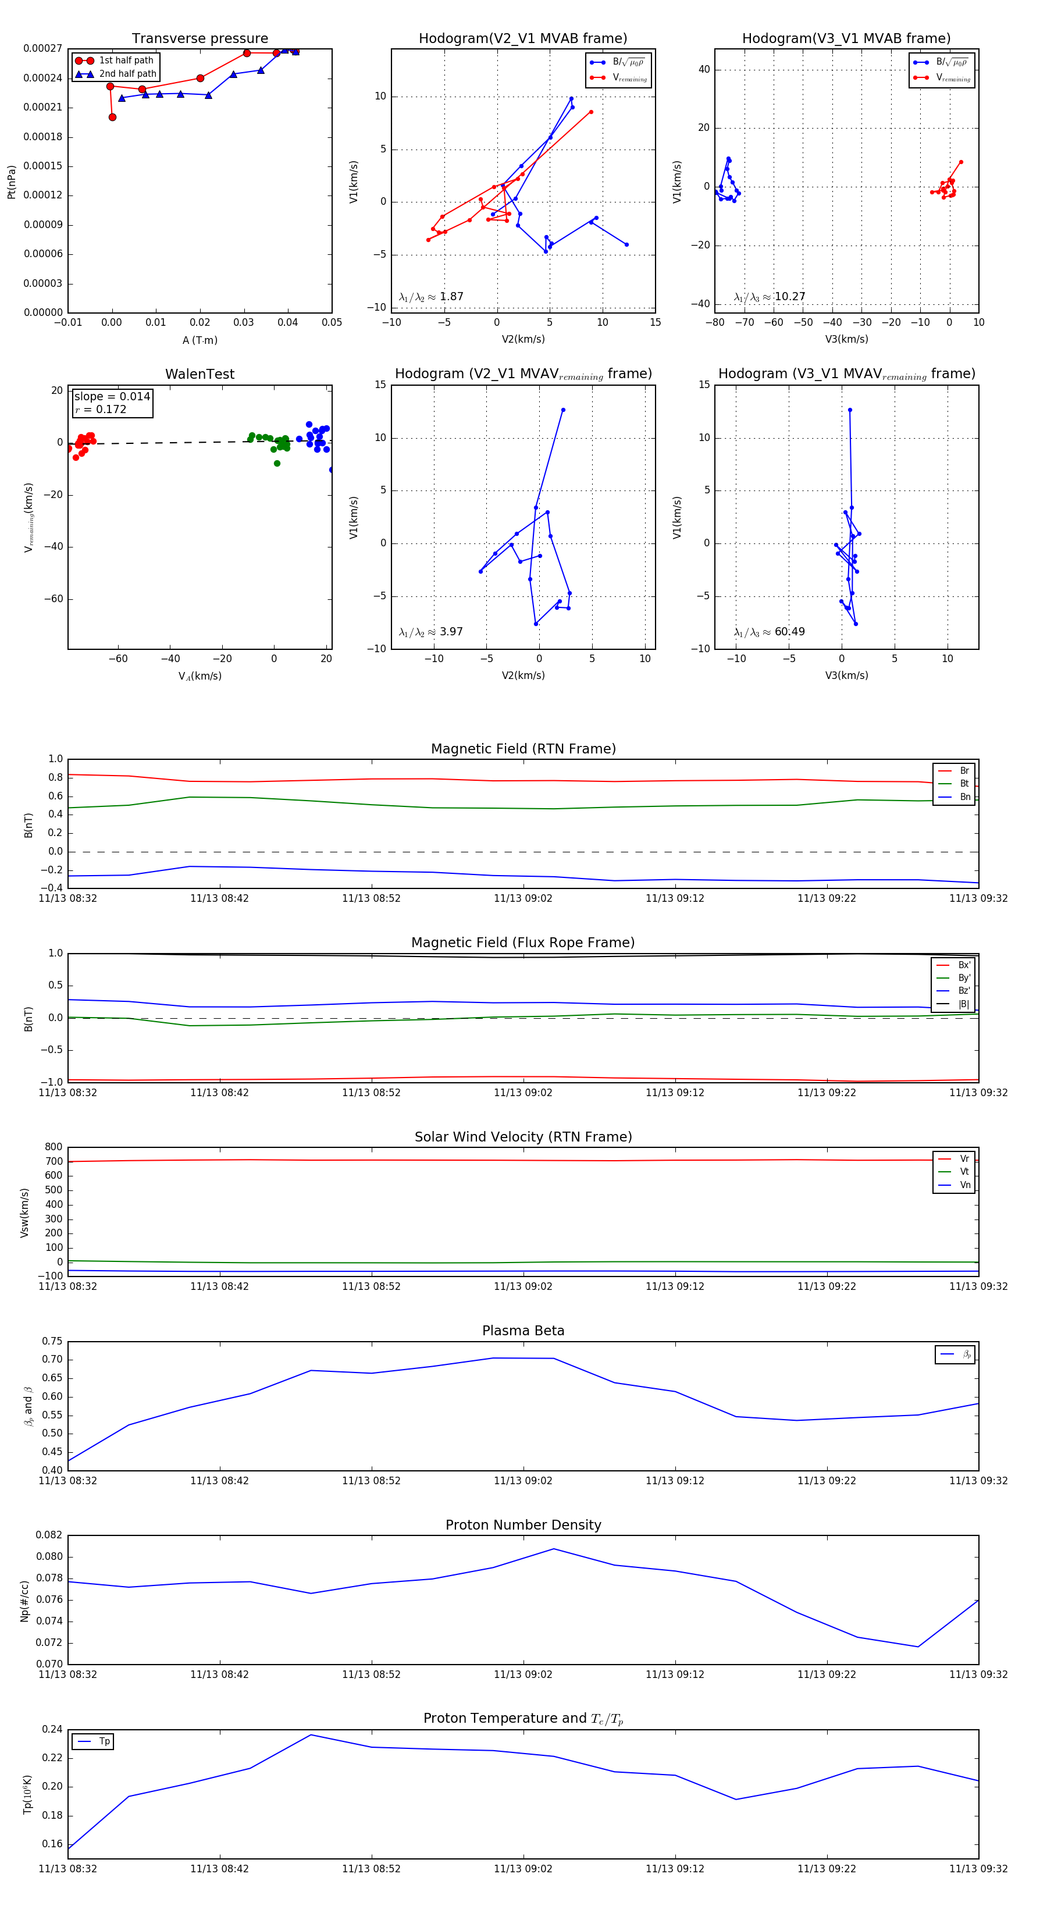This screenshot has width=1047, height=1920.
Task: Click the 'slope = 0.014' text
Action: click(x=112, y=397)
